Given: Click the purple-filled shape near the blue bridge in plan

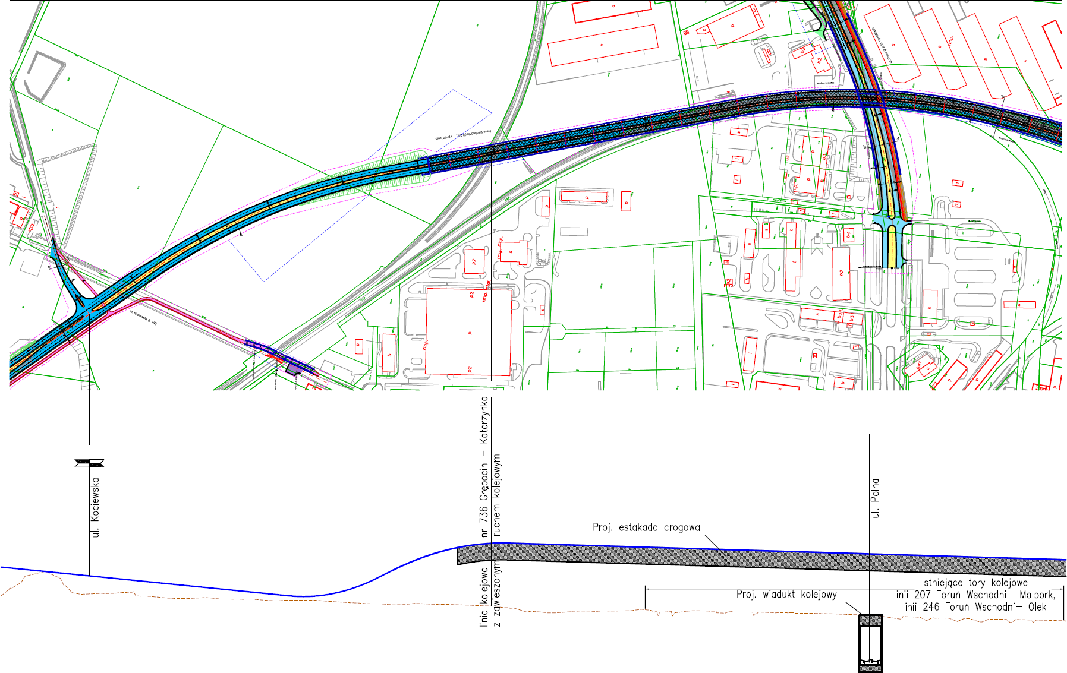Looking at the screenshot, I should tap(294, 369).
